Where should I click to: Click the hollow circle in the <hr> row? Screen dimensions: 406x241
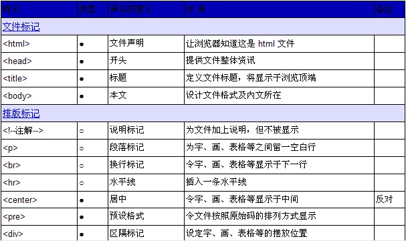tap(82, 183)
